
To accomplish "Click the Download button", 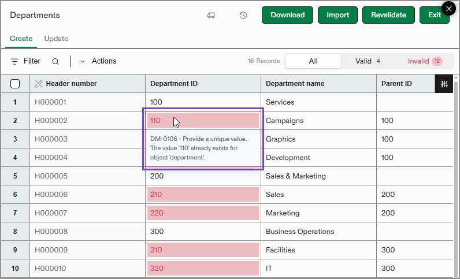I will 287,15.
